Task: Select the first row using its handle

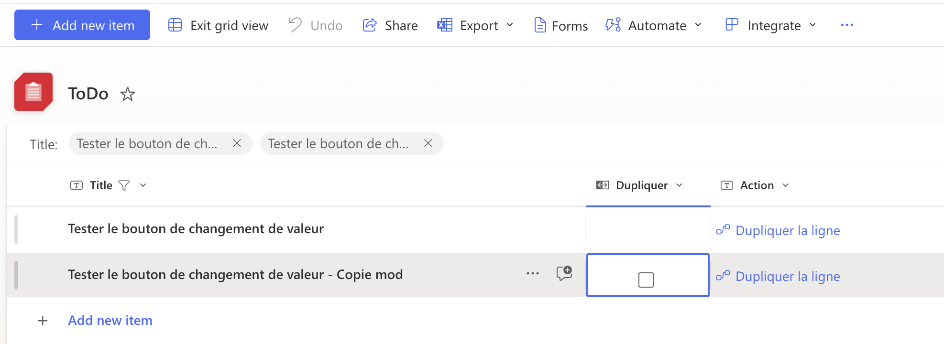Action: click(16, 229)
